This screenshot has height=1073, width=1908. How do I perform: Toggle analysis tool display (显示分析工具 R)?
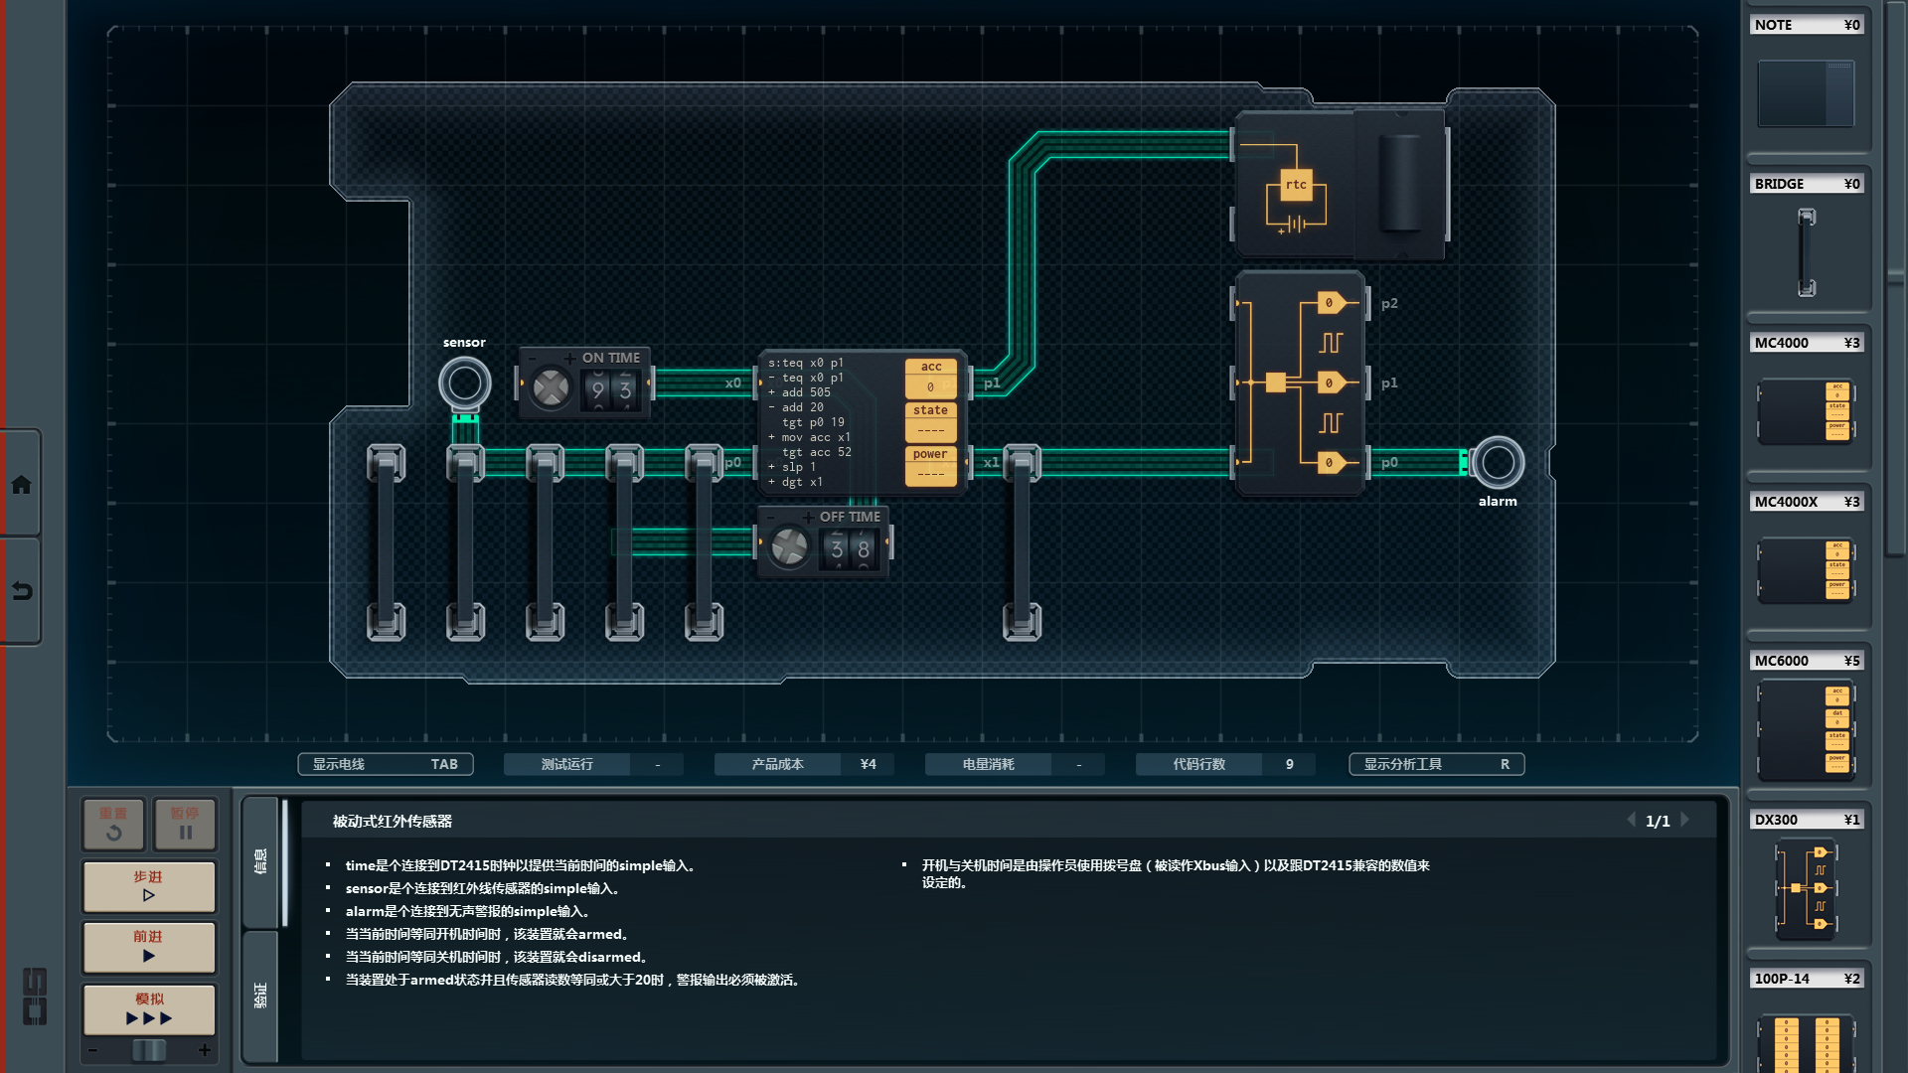(x=1436, y=764)
